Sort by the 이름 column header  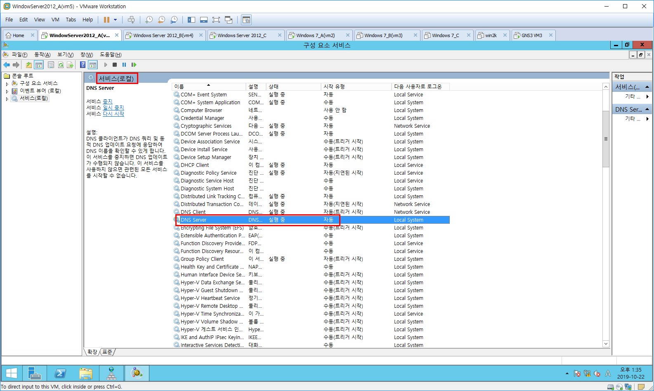[x=208, y=87]
